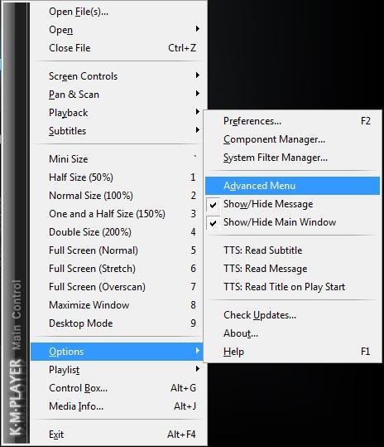The width and height of the screenshot is (384, 447).
Task: Toggle TTS: Read Title on Play Start
Action: pyautogui.click(x=292, y=287)
